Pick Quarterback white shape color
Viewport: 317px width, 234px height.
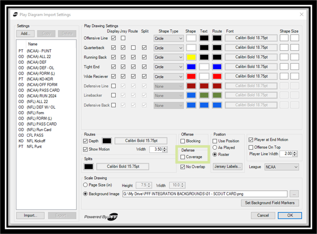(x=191, y=47)
